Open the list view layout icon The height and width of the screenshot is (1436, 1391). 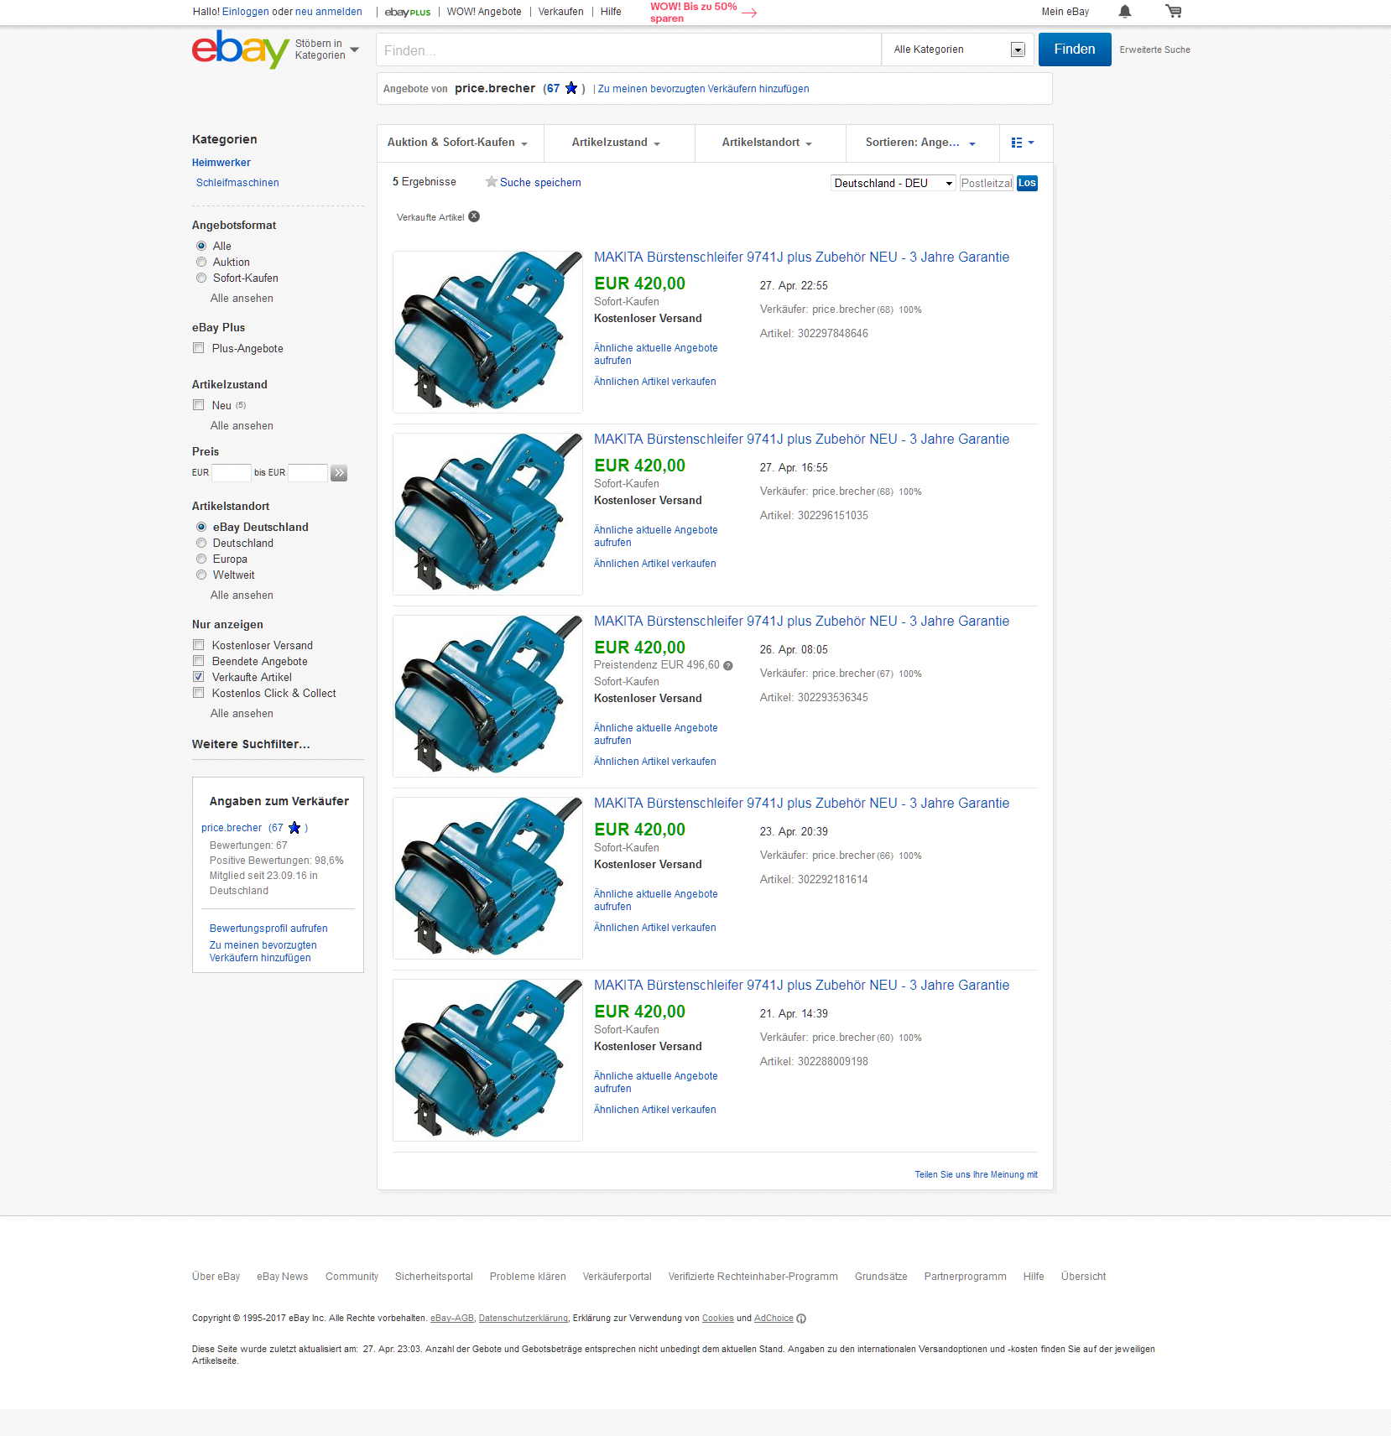pos(1023,143)
